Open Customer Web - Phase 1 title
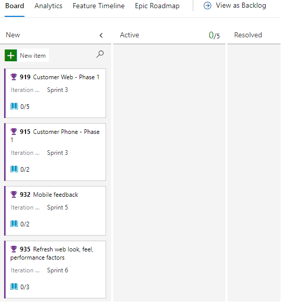The image size is (281, 302). pyautogui.click(x=66, y=77)
